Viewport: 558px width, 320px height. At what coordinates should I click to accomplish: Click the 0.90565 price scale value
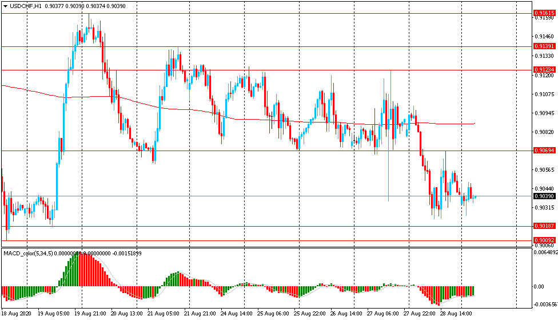point(543,169)
